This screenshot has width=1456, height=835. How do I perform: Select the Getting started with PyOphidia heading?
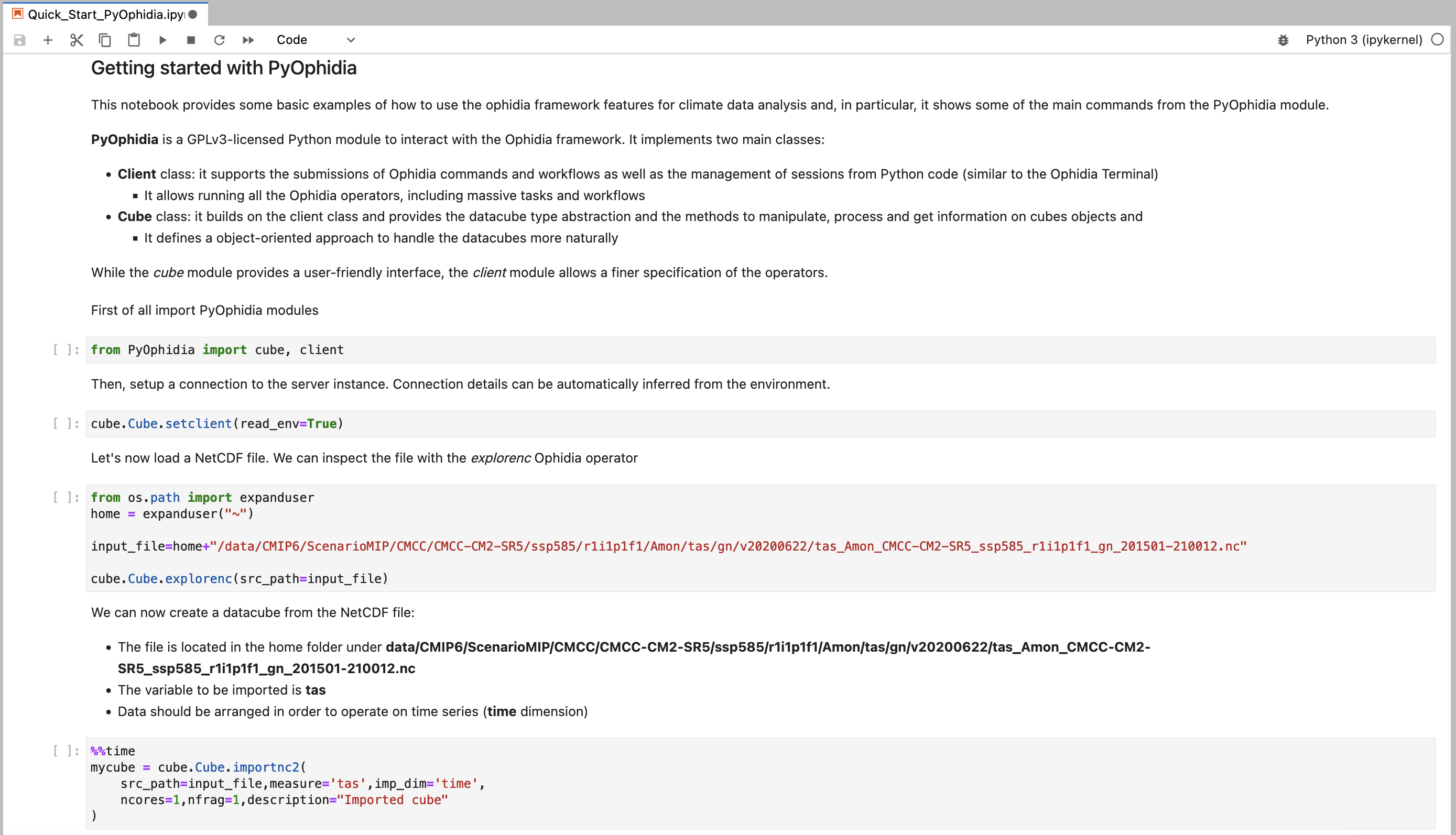tap(224, 68)
